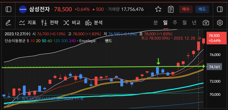The width and height of the screenshot is (228, 110).
Task: Switch to 분 minute chart tab
Action: point(155,23)
